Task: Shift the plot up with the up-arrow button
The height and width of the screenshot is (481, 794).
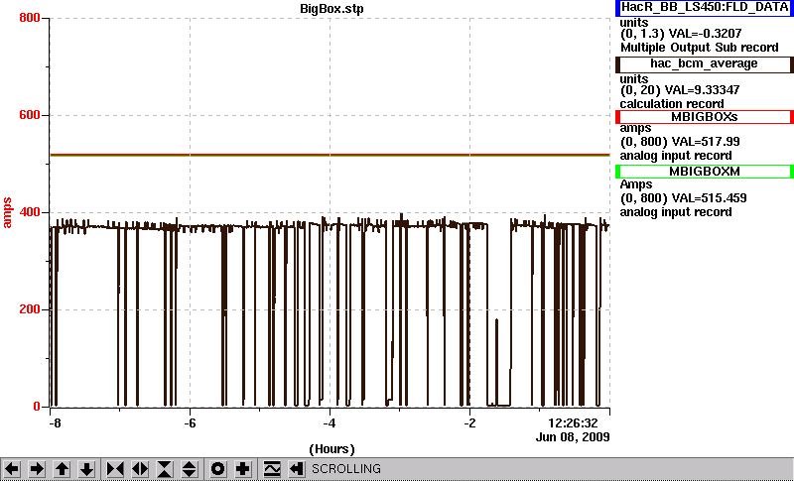Action: 62,469
